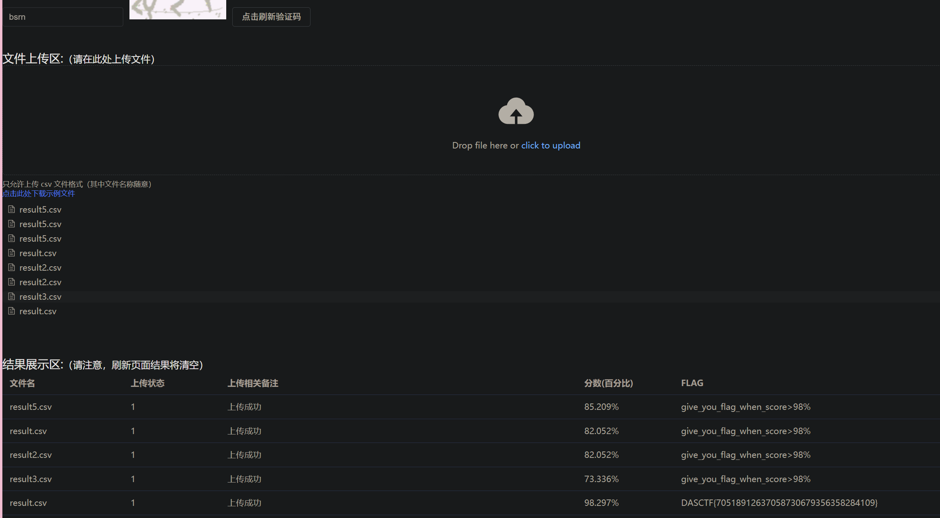Click the 文件名 column header
Viewport: 940px width, 518px height.
pos(22,383)
